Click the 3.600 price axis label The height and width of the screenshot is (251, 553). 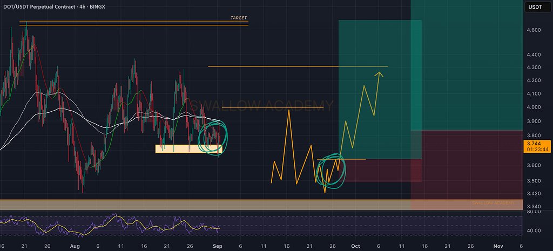[534, 165]
